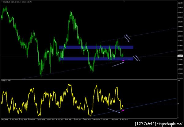This screenshot has width=184, height=127.
Task: Click the RSI scale value 0
Action: coord(178,118)
